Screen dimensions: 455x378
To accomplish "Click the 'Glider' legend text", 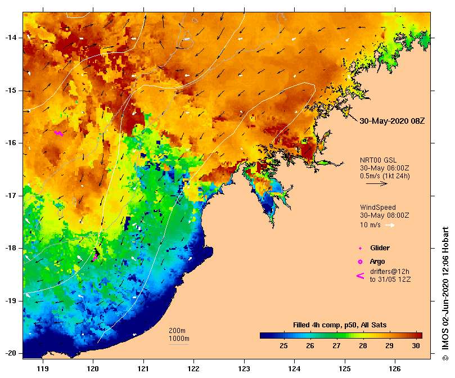I will pyautogui.click(x=380, y=248).
